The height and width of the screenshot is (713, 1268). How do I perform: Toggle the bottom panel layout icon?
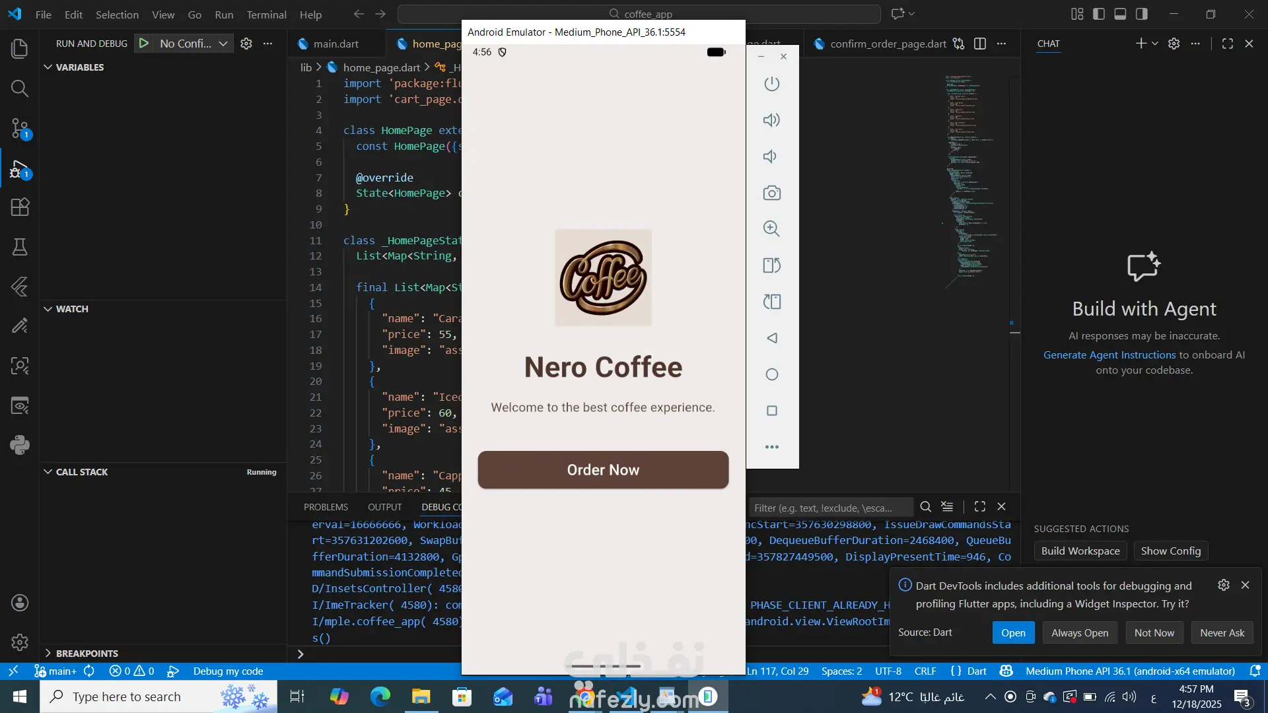coord(1120,14)
